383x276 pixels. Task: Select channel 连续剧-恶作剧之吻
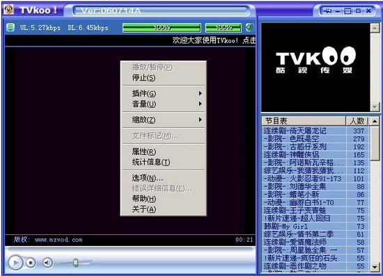click(x=316, y=266)
